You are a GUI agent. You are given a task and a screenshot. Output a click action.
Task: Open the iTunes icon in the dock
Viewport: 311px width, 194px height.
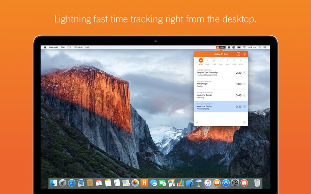pos(208,183)
